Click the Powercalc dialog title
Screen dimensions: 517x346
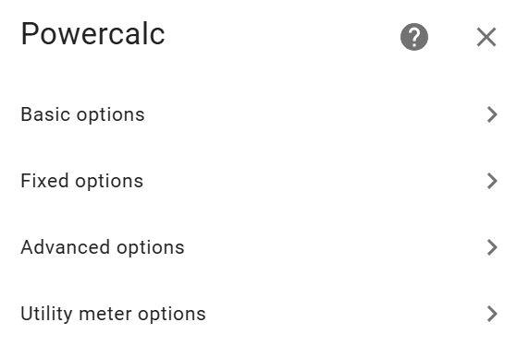tap(93, 34)
